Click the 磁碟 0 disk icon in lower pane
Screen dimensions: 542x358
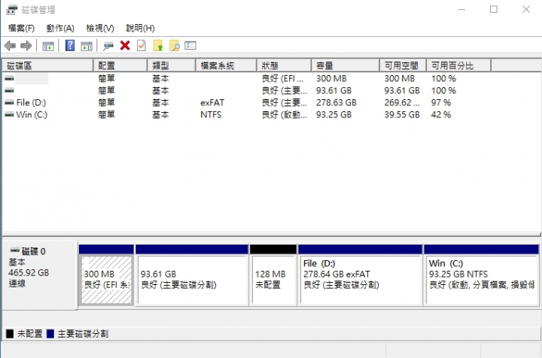[x=15, y=250]
